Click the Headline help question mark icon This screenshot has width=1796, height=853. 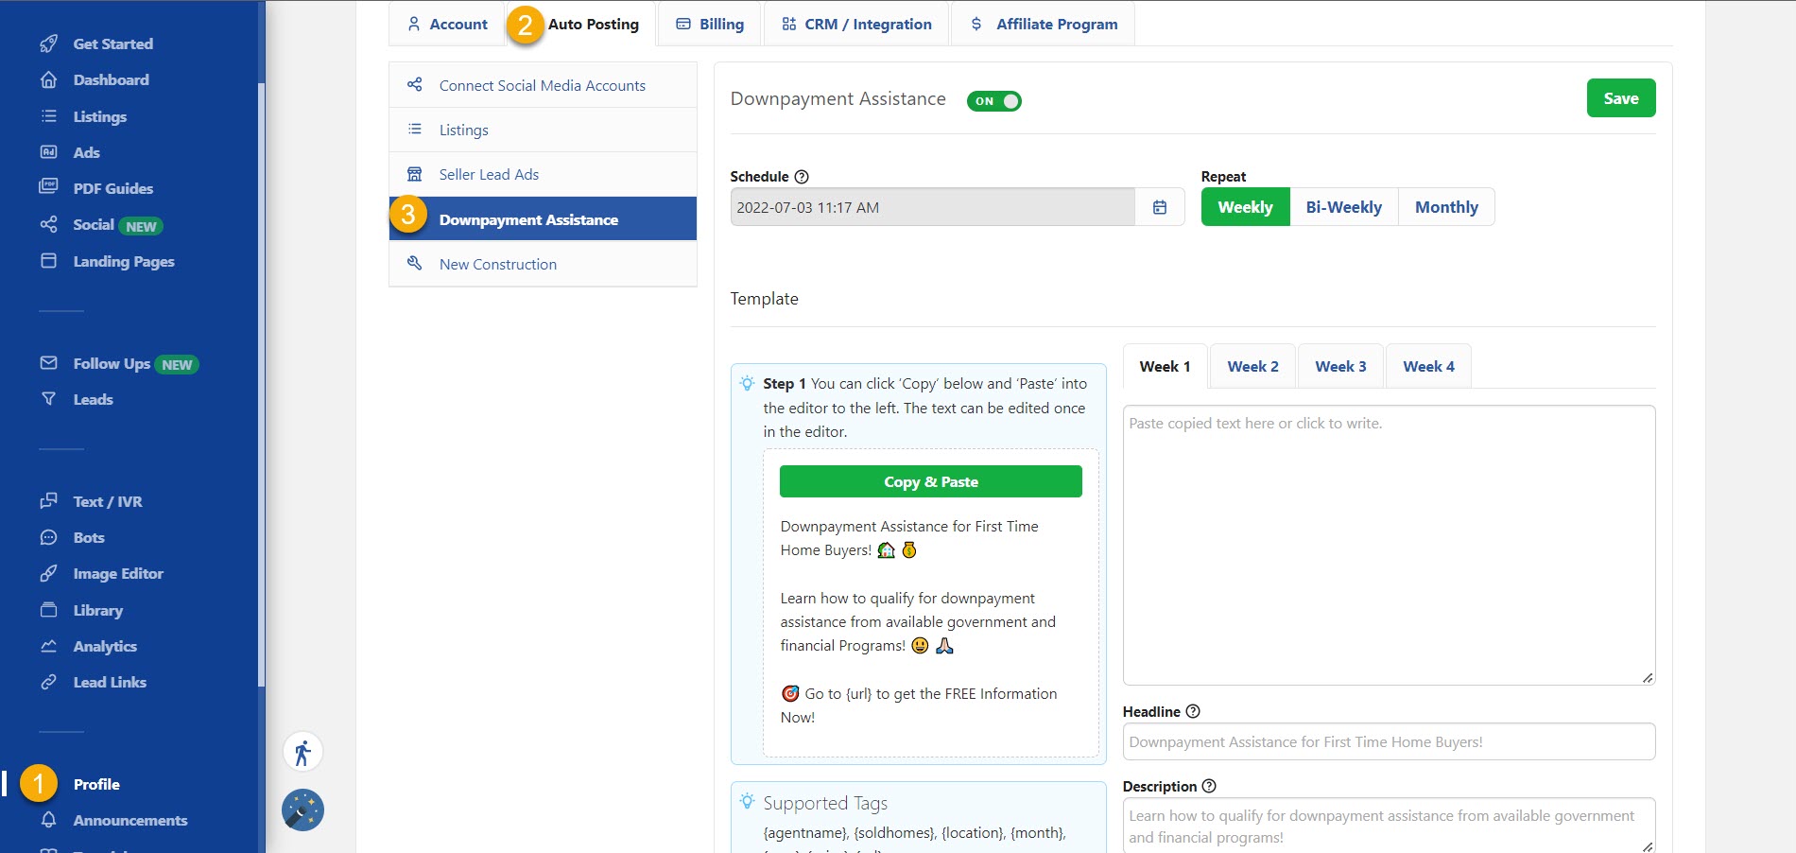1193,711
